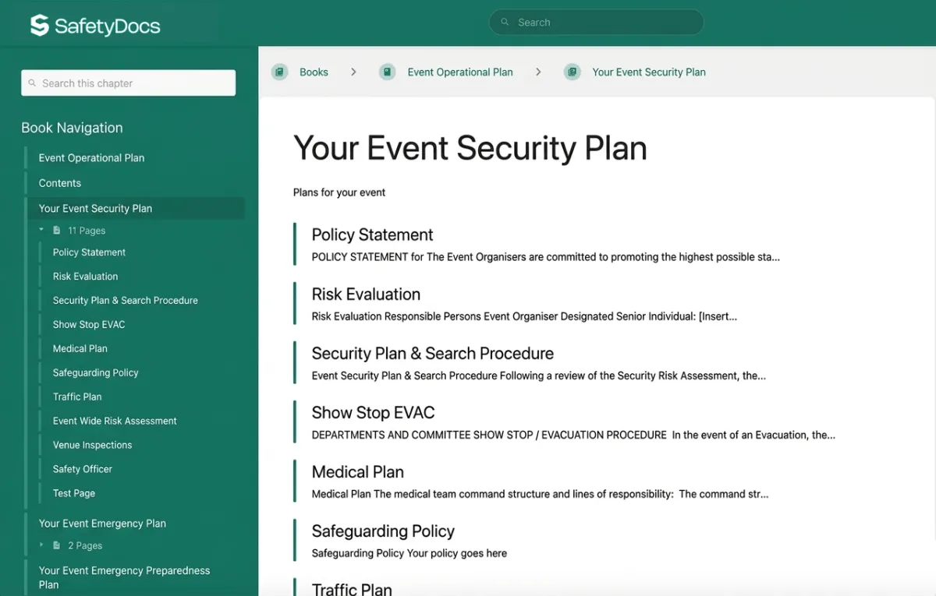Expand the 2 Pages list under Event Emergency Plan
This screenshot has width=936, height=596.
pyautogui.click(x=42, y=545)
